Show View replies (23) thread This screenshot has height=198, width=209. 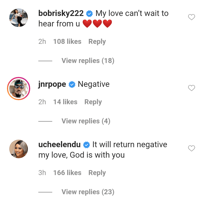[88, 192]
